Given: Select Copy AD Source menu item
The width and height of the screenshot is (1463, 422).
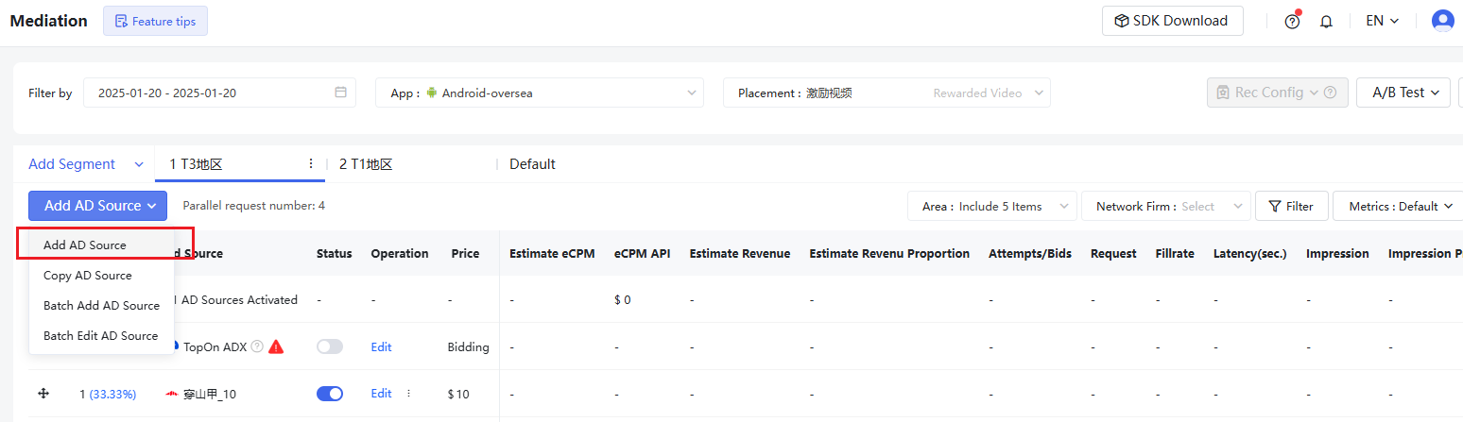Looking at the screenshot, I should pyautogui.click(x=88, y=276).
